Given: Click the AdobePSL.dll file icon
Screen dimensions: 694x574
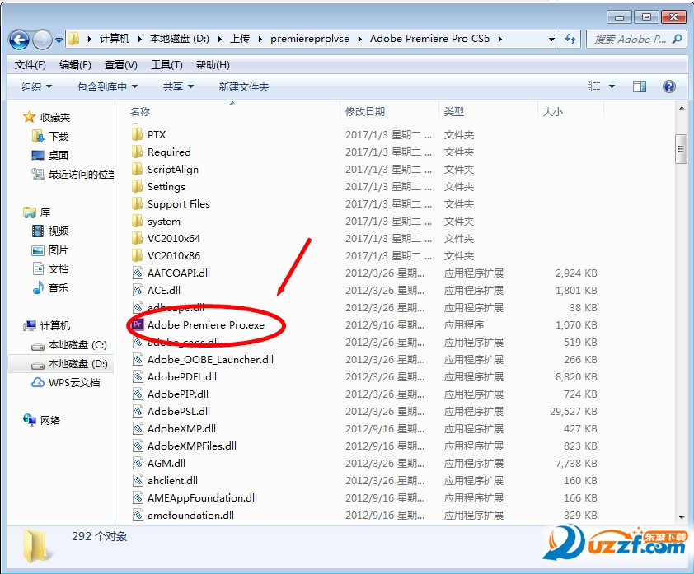Looking at the screenshot, I should [138, 411].
